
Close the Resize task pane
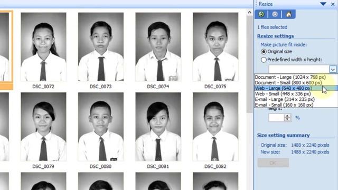tap(333, 4)
